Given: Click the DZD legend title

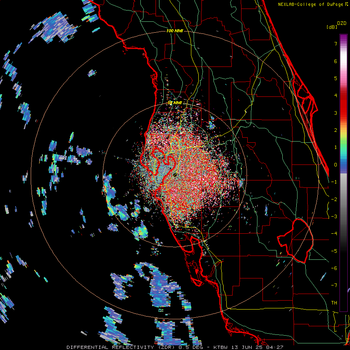Looking at the screenshot, I should tap(341, 23).
